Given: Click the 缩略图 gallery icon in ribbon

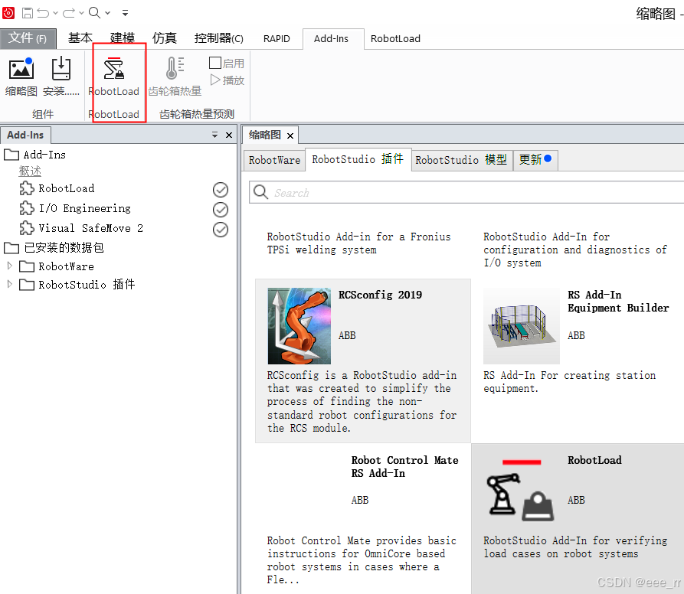Looking at the screenshot, I should click(x=21, y=69).
